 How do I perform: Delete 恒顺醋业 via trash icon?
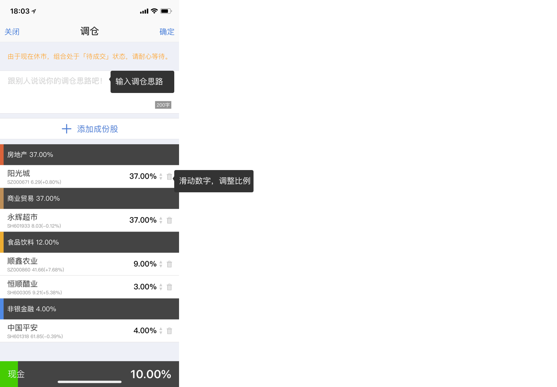[169, 287]
